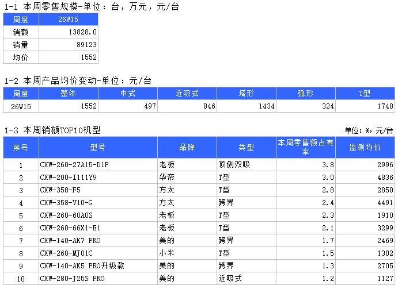Click the share value 3.8 in row 1
398x289 pixels.
point(328,165)
